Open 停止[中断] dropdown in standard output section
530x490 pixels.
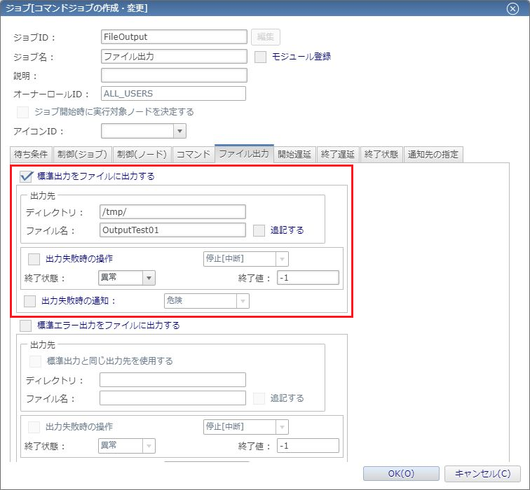pos(282,259)
